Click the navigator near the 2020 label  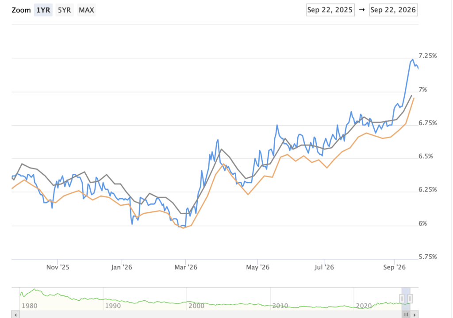[x=364, y=306]
